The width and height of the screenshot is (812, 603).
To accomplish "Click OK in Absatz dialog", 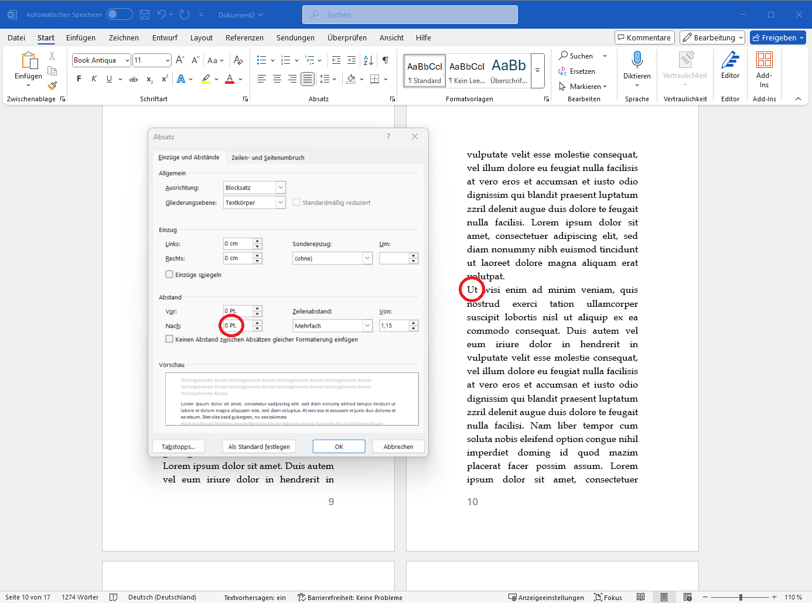I will 339,447.
